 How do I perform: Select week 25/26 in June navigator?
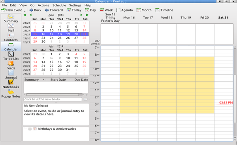click(26, 38)
